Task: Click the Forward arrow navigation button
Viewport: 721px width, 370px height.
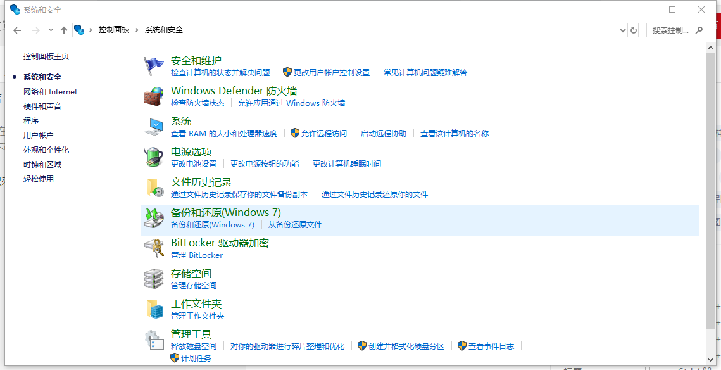Action: pos(36,30)
